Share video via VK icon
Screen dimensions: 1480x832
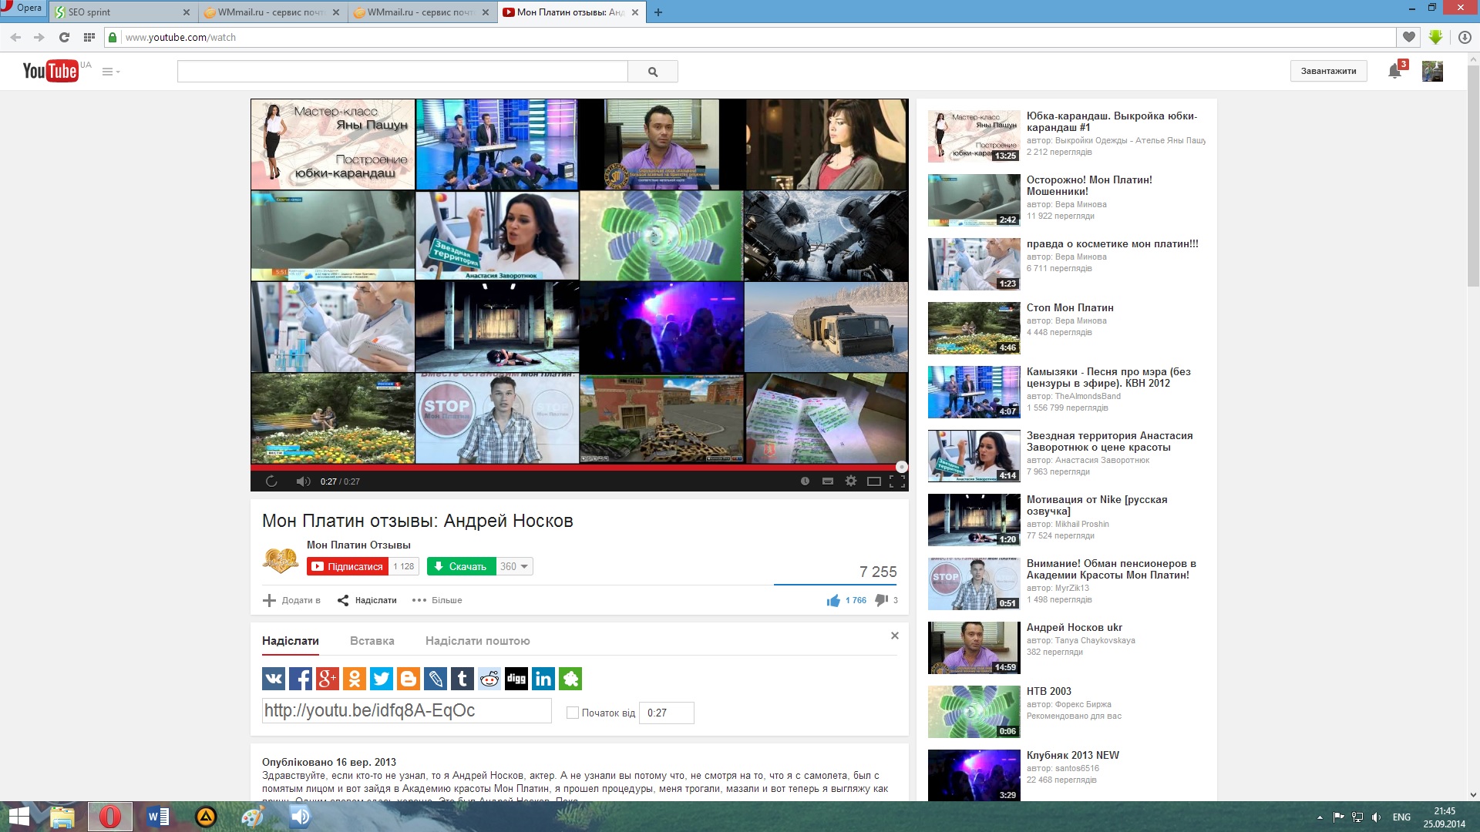[x=274, y=679]
